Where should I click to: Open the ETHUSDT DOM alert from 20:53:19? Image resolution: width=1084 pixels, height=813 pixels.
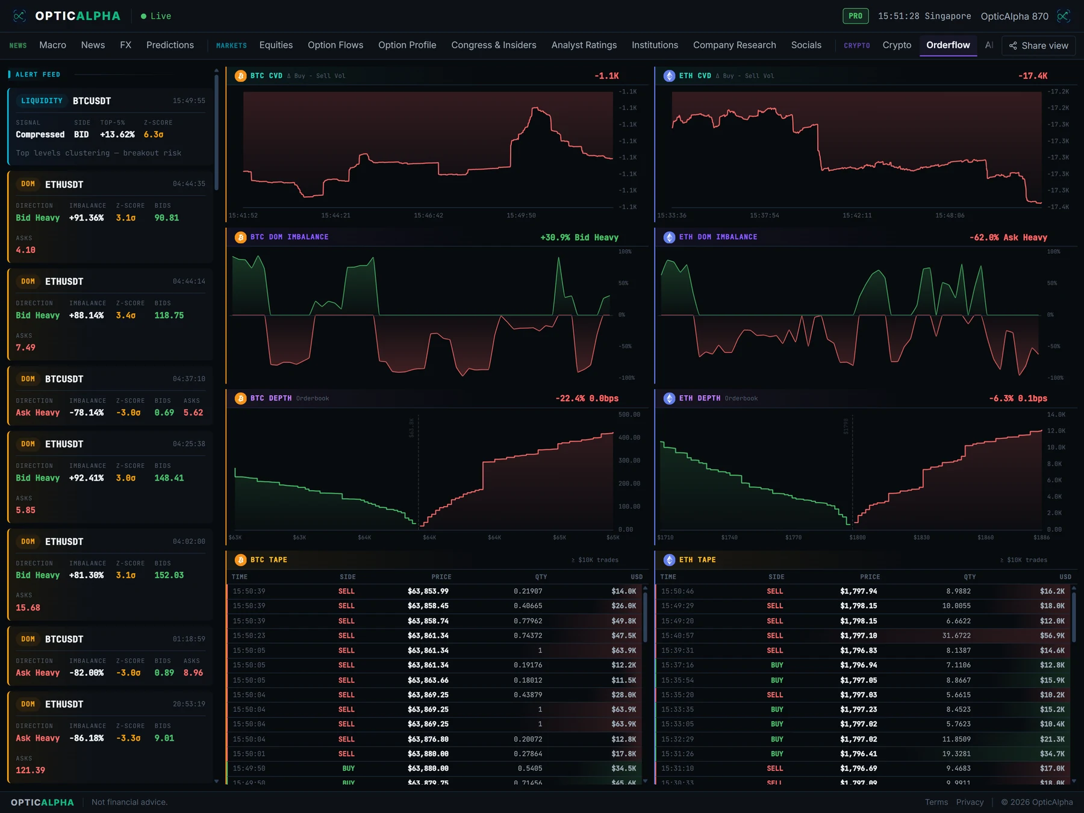tap(110, 737)
